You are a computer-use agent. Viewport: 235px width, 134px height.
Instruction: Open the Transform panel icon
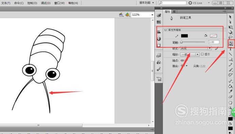click(x=159, y=45)
